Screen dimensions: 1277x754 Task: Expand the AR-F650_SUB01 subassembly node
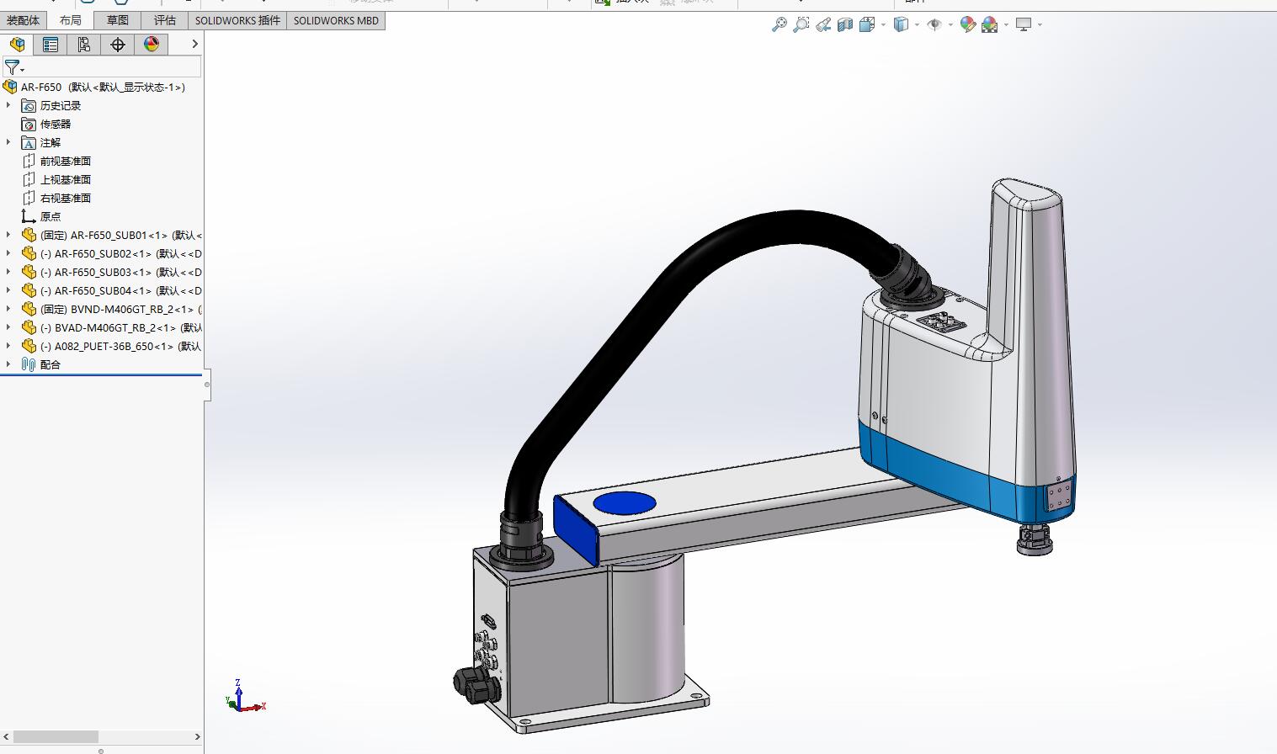pyautogui.click(x=8, y=235)
